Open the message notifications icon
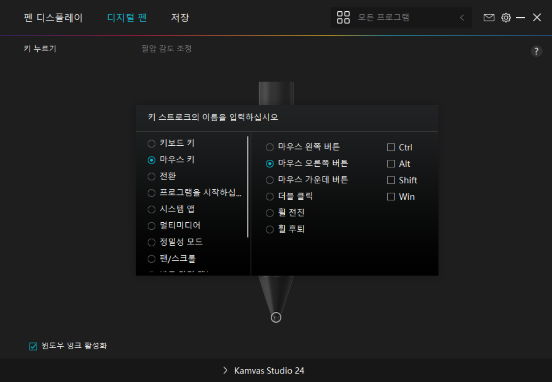 pyautogui.click(x=488, y=17)
